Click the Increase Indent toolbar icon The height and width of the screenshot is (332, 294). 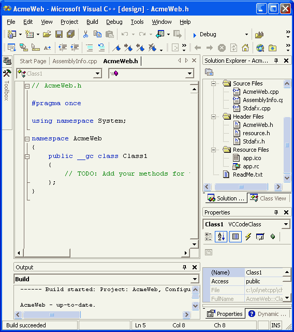75,48
